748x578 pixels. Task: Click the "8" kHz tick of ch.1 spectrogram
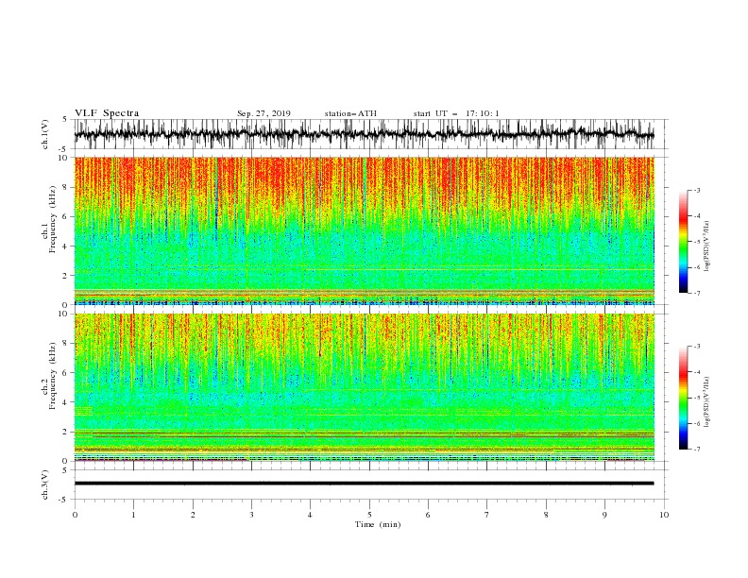tap(65, 187)
